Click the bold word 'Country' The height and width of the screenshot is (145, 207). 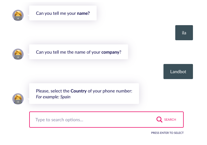pos(79,91)
